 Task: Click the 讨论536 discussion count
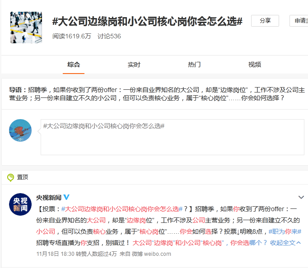[109, 36]
